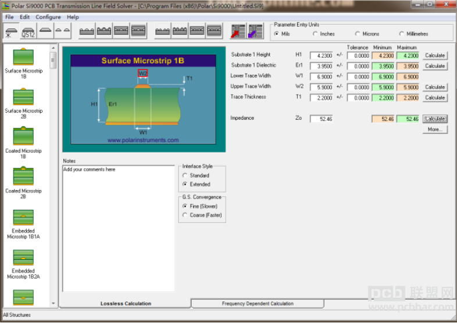The image size is (457, 323).
Task: Click the W1 value field 6.9000
Action: [321, 77]
